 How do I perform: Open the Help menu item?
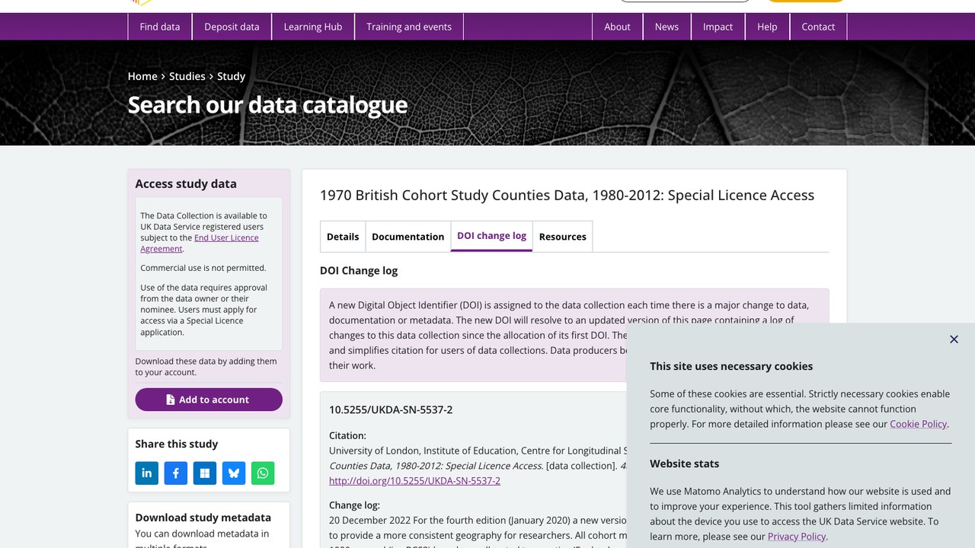coord(767,27)
